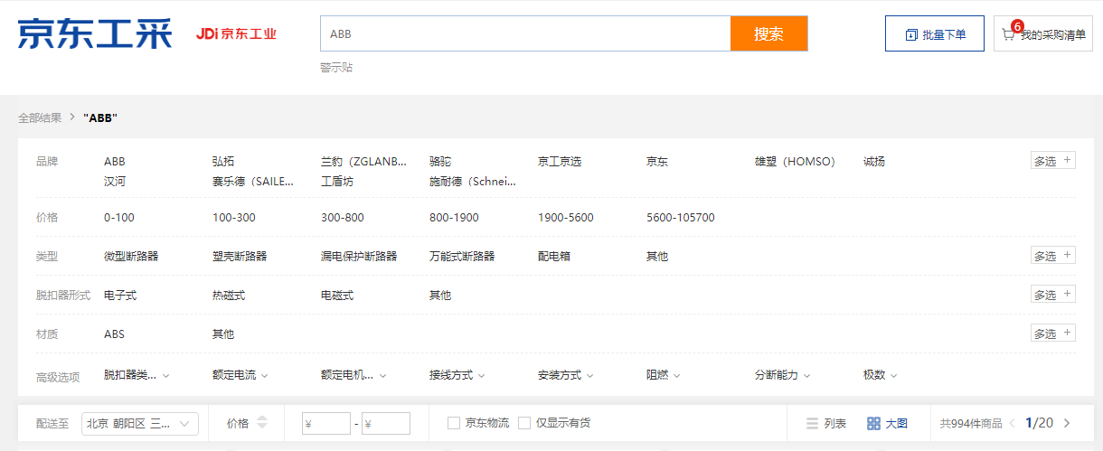Select trip unit form 电子式

point(120,296)
